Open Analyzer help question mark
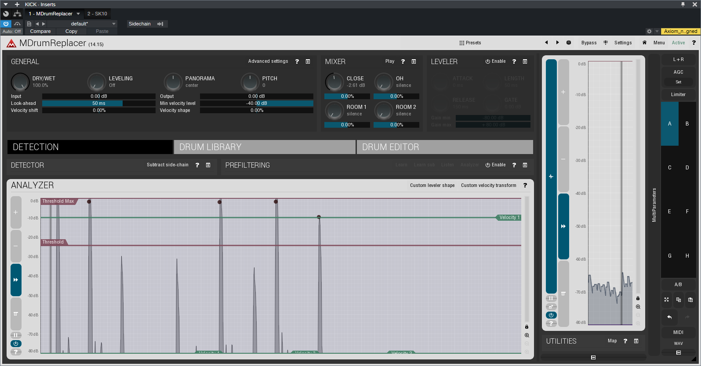The image size is (701, 366). (x=525, y=185)
